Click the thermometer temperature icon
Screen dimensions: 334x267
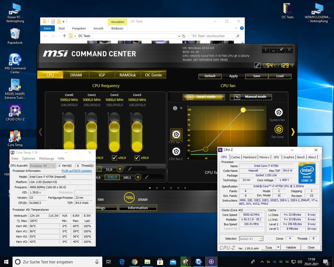point(257,65)
